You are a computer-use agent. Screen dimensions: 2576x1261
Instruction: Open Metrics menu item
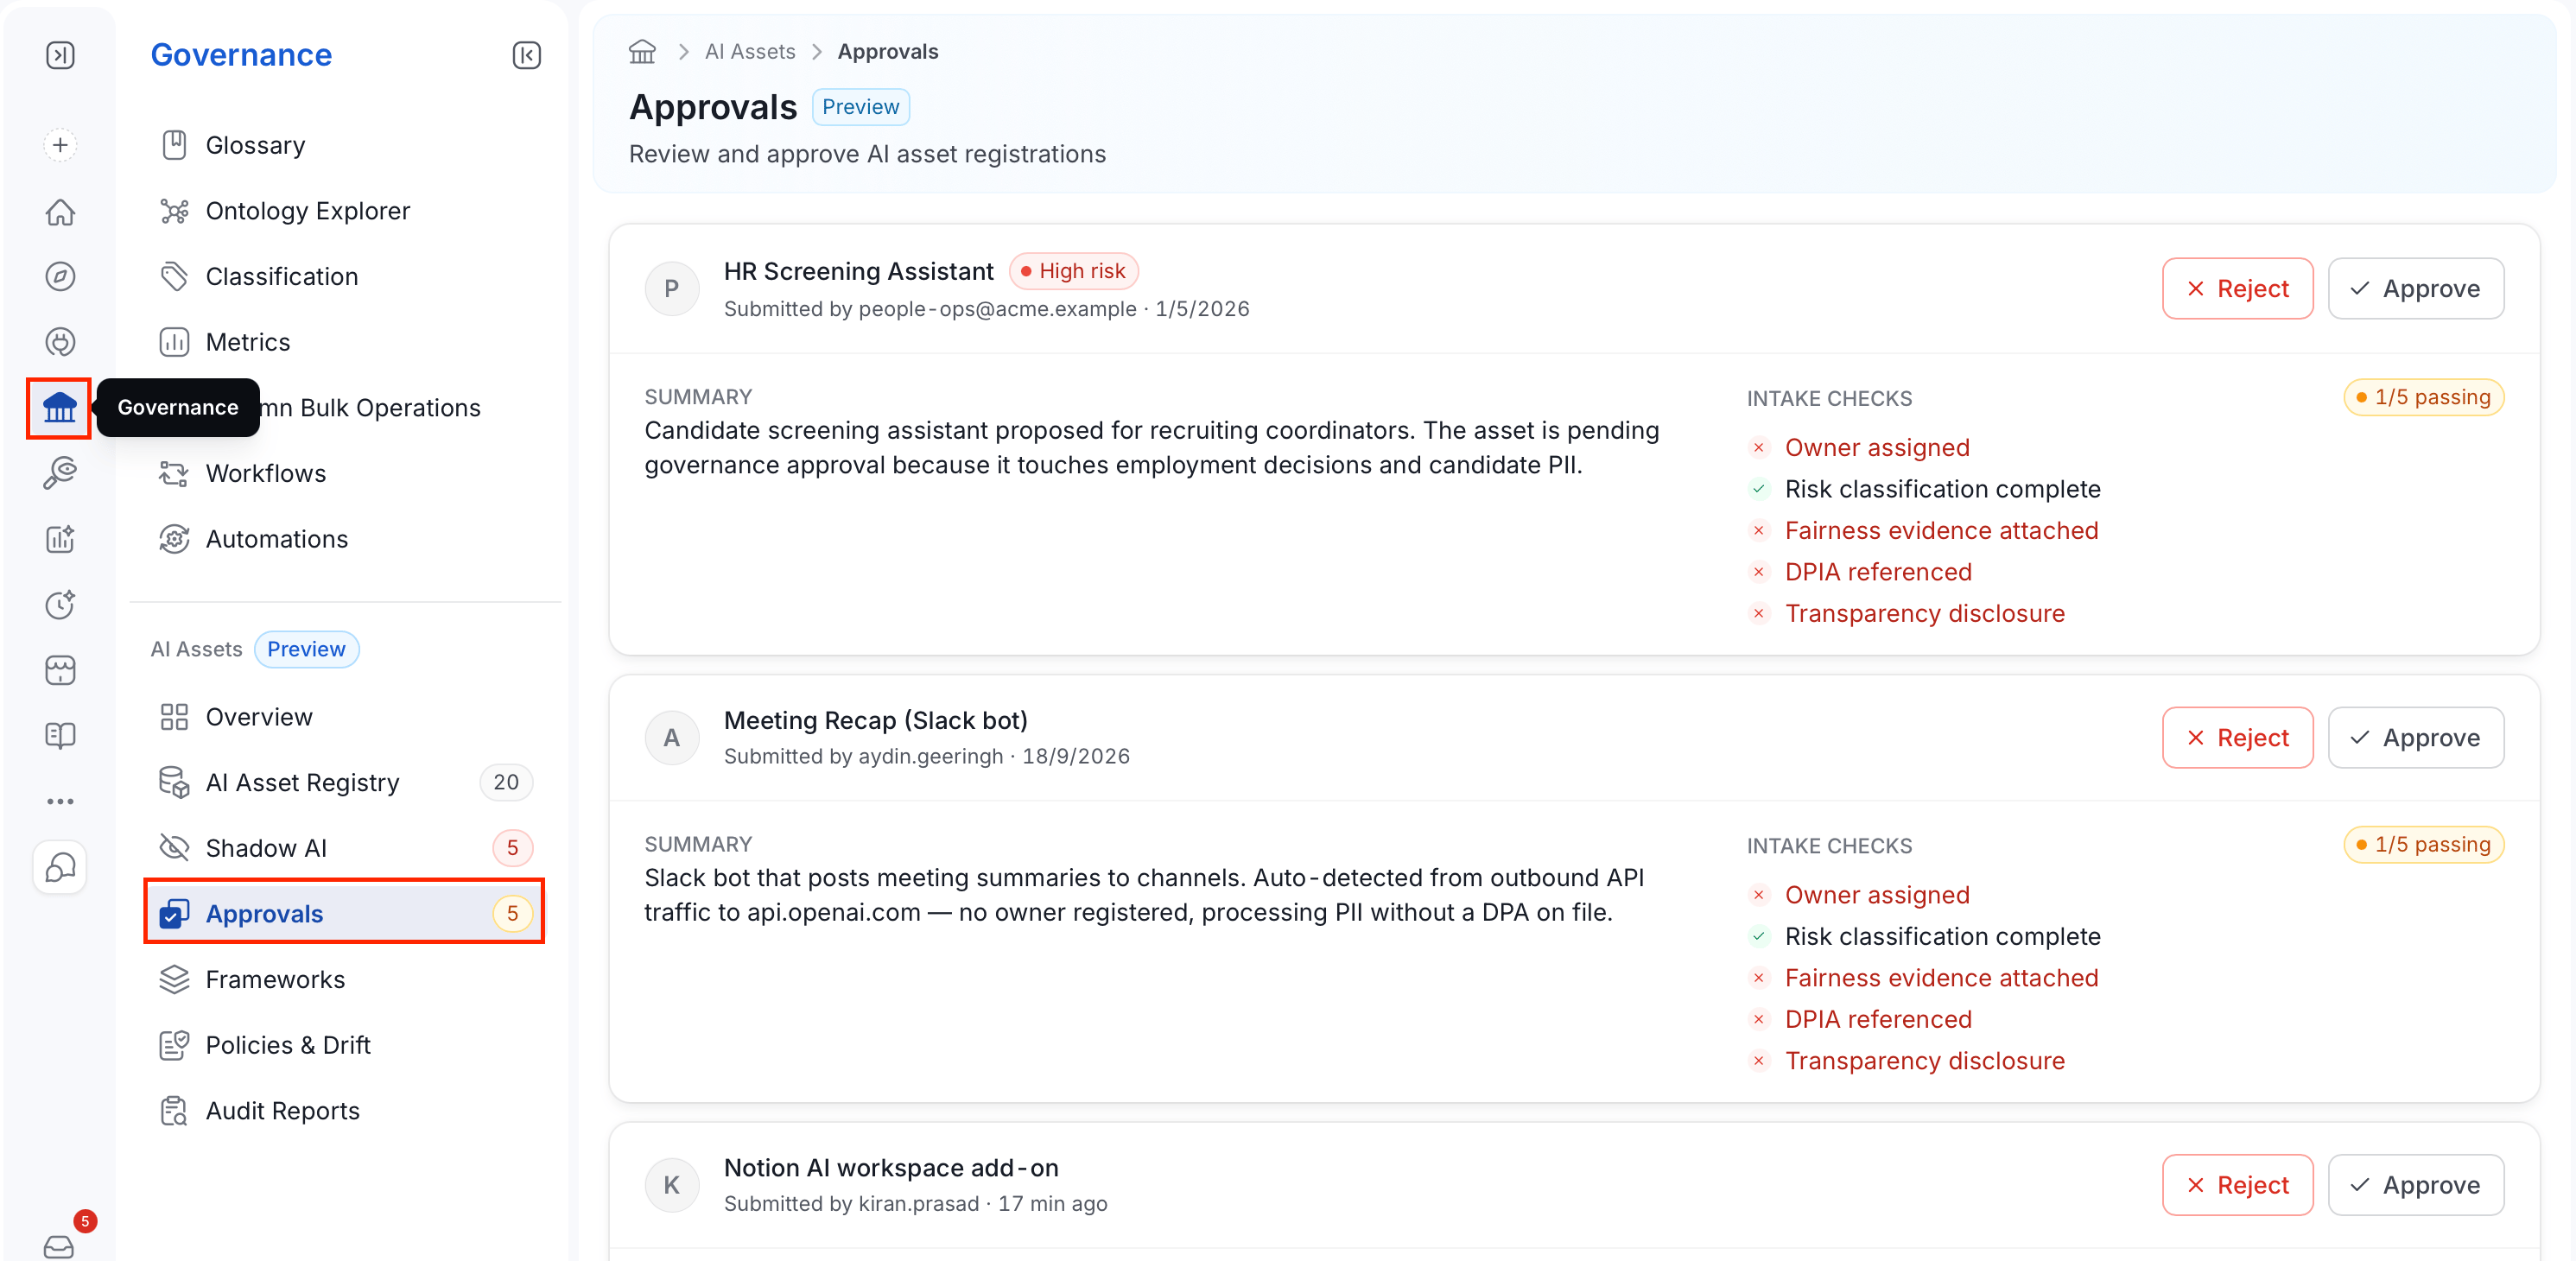click(x=344, y=342)
